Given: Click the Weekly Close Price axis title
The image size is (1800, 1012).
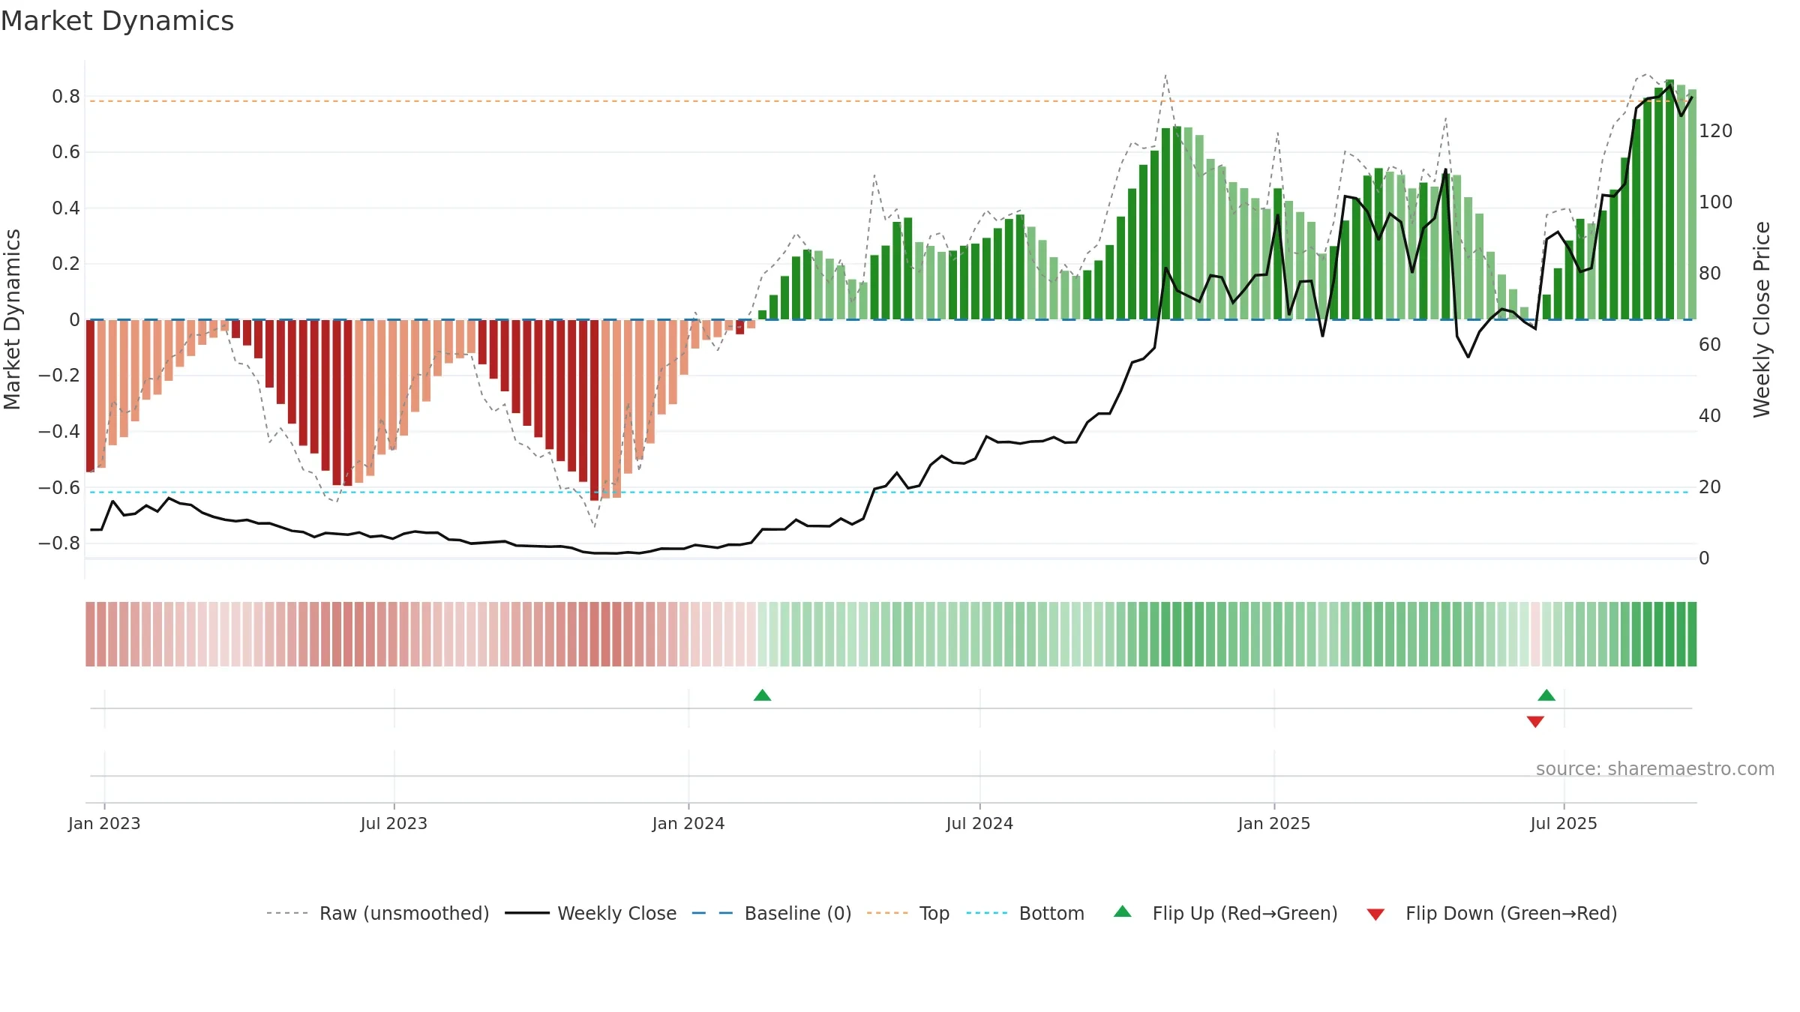Looking at the screenshot, I should (x=1762, y=319).
